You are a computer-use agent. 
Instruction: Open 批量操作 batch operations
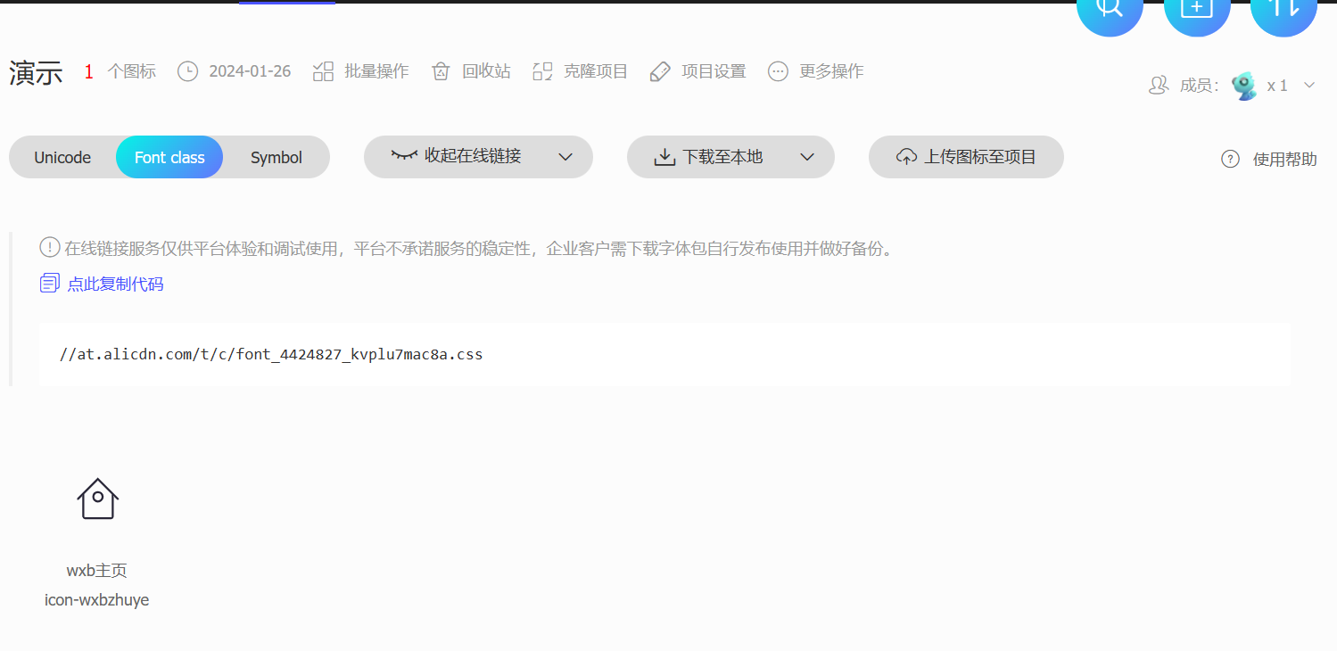tap(360, 70)
